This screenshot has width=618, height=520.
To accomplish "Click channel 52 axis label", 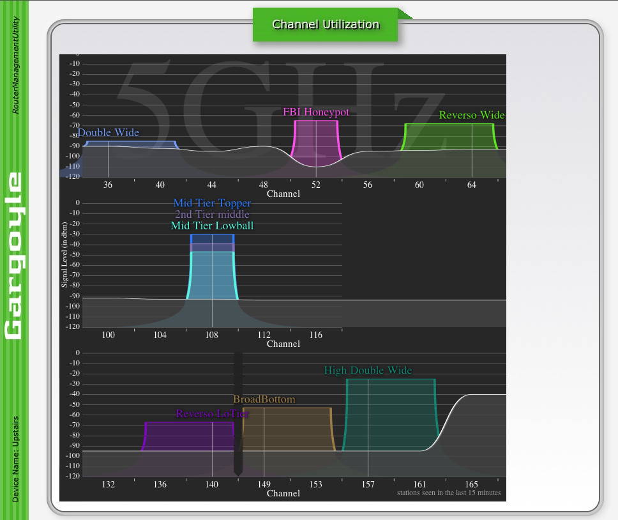I will tap(315, 185).
